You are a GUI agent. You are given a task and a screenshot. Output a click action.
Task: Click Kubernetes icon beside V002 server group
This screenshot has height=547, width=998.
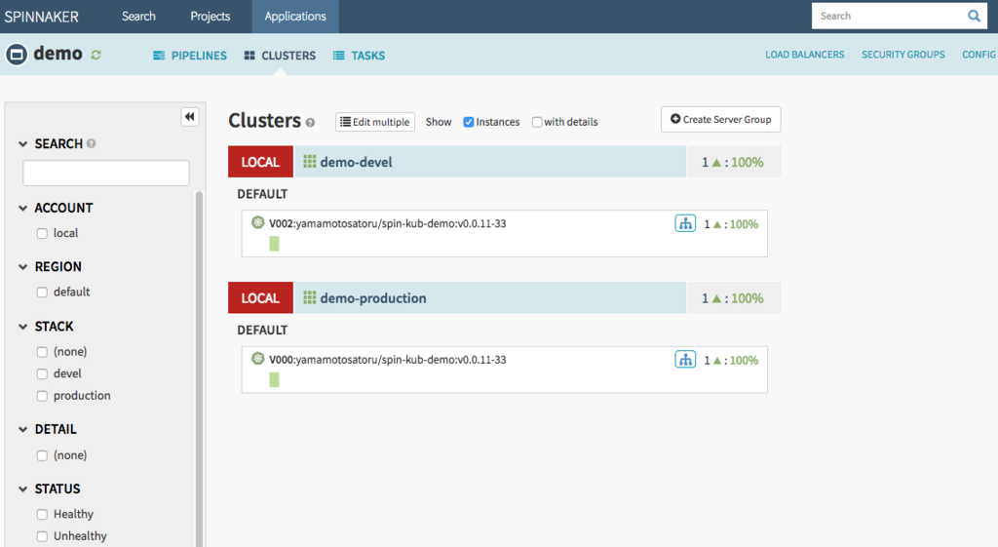tap(257, 222)
